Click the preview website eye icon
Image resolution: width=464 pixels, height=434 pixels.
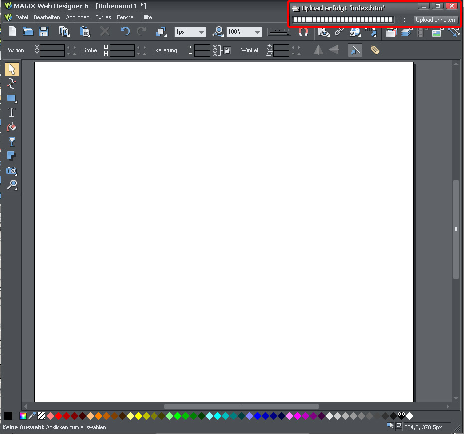(324, 32)
